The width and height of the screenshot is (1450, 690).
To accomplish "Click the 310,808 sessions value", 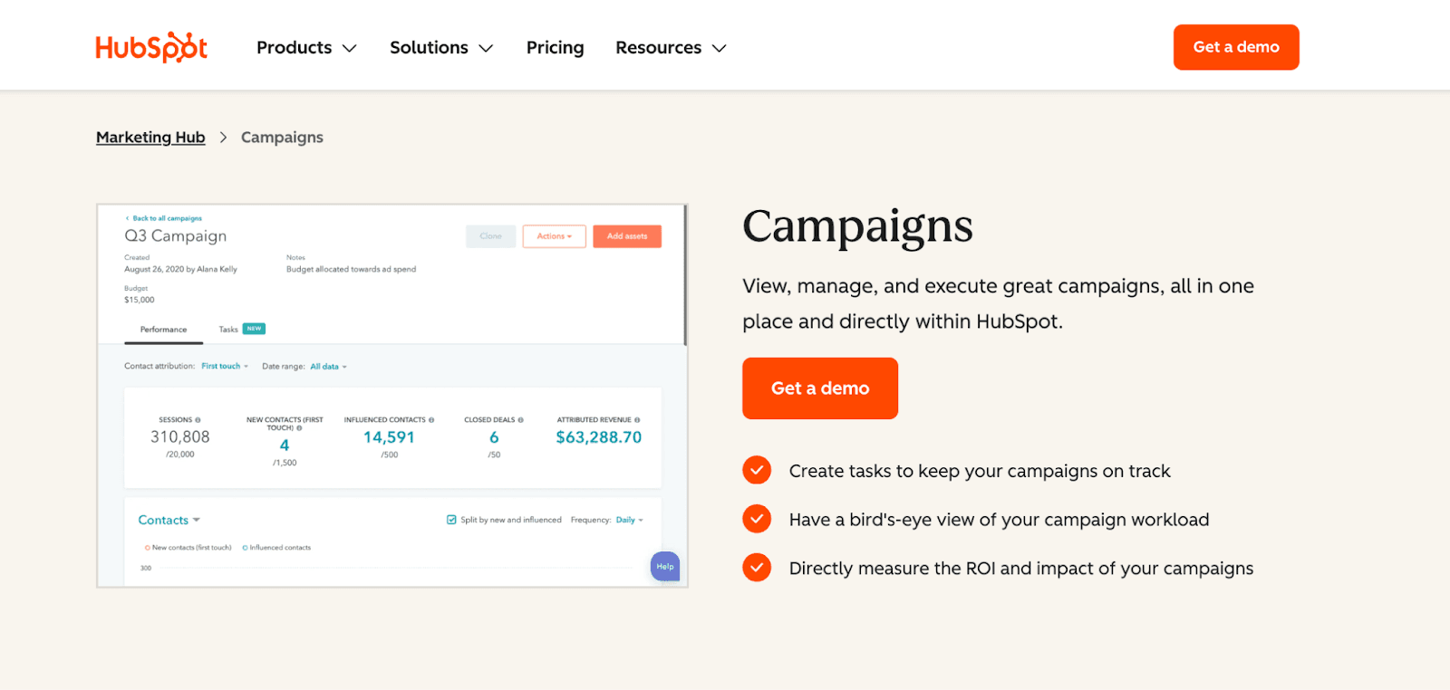I will click(180, 437).
